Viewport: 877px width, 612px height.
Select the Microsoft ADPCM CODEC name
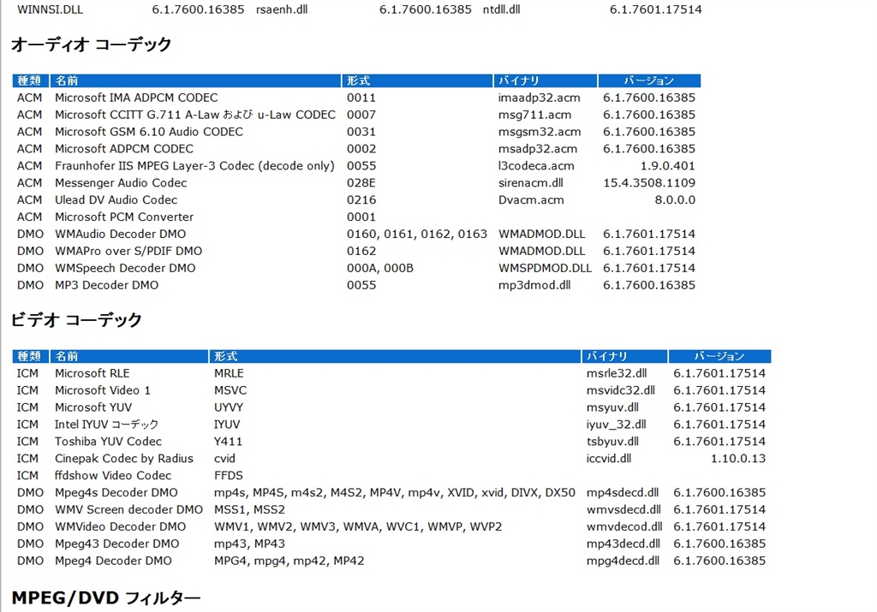[x=124, y=149]
